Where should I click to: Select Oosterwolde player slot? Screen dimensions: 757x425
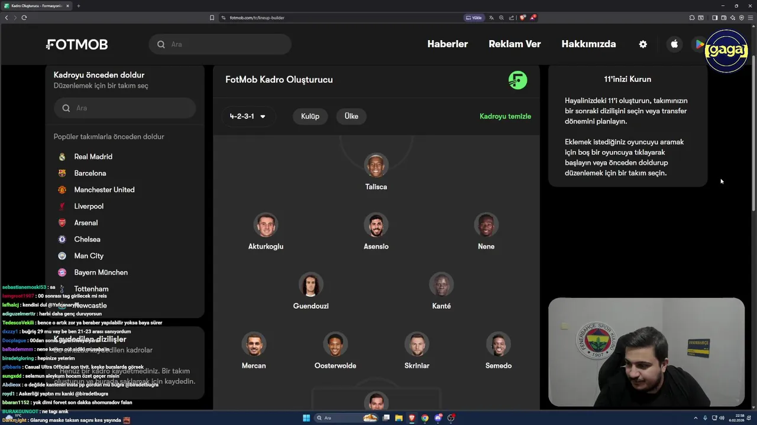(x=335, y=351)
